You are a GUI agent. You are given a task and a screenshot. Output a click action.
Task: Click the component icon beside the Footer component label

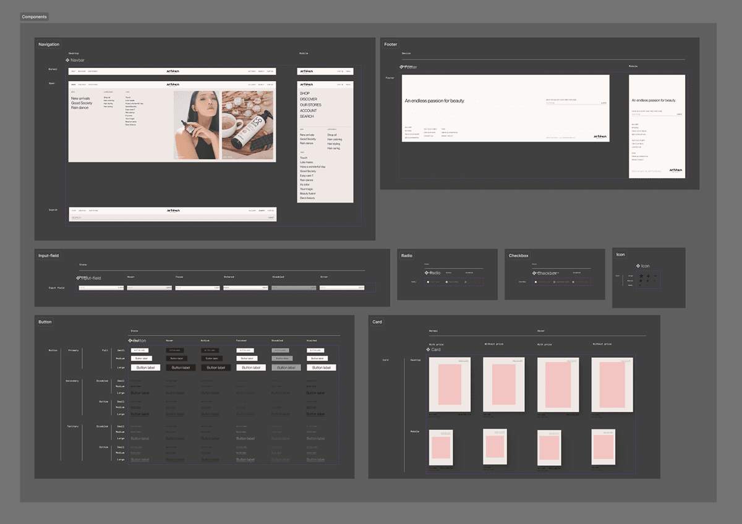click(403, 67)
